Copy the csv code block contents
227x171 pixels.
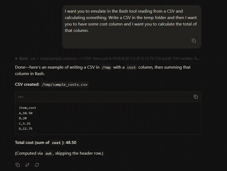point(196,97)
